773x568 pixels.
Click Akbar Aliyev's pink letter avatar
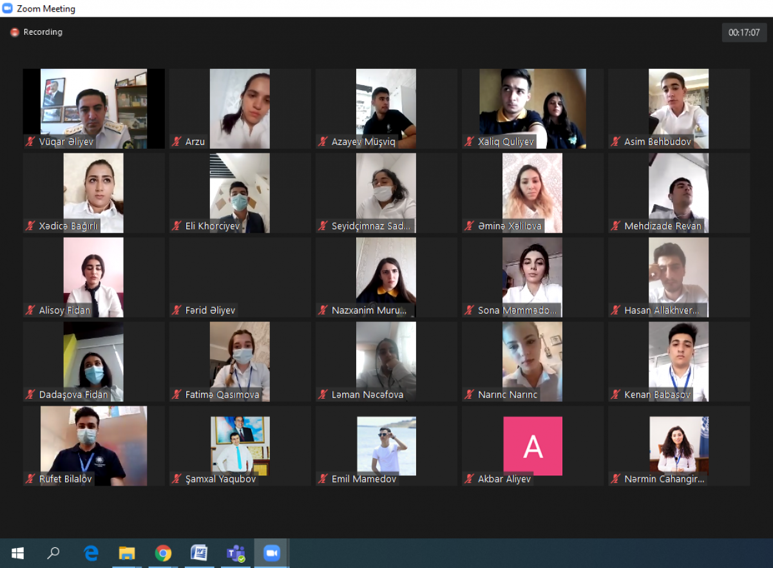coord(533,446)
